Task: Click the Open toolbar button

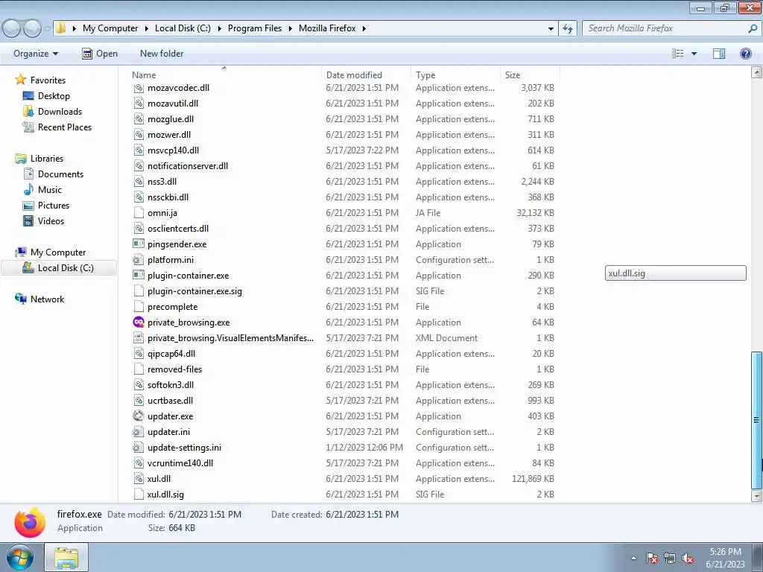Action: (100, 54)
